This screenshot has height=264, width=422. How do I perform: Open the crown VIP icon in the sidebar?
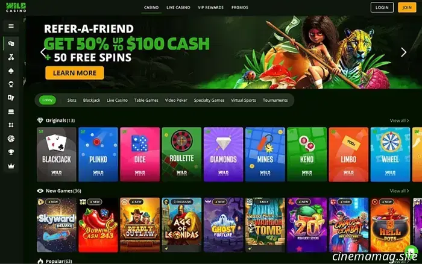11,166
